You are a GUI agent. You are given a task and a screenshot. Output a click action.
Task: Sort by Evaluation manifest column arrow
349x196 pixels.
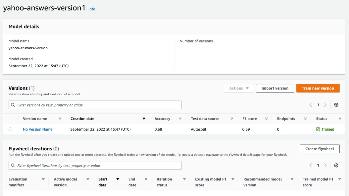point(43,179)
